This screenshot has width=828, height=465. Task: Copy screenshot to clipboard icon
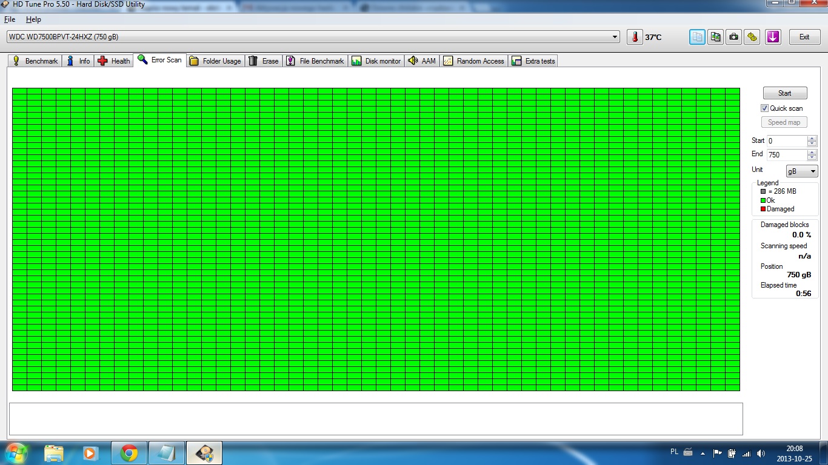pos(716,37)
